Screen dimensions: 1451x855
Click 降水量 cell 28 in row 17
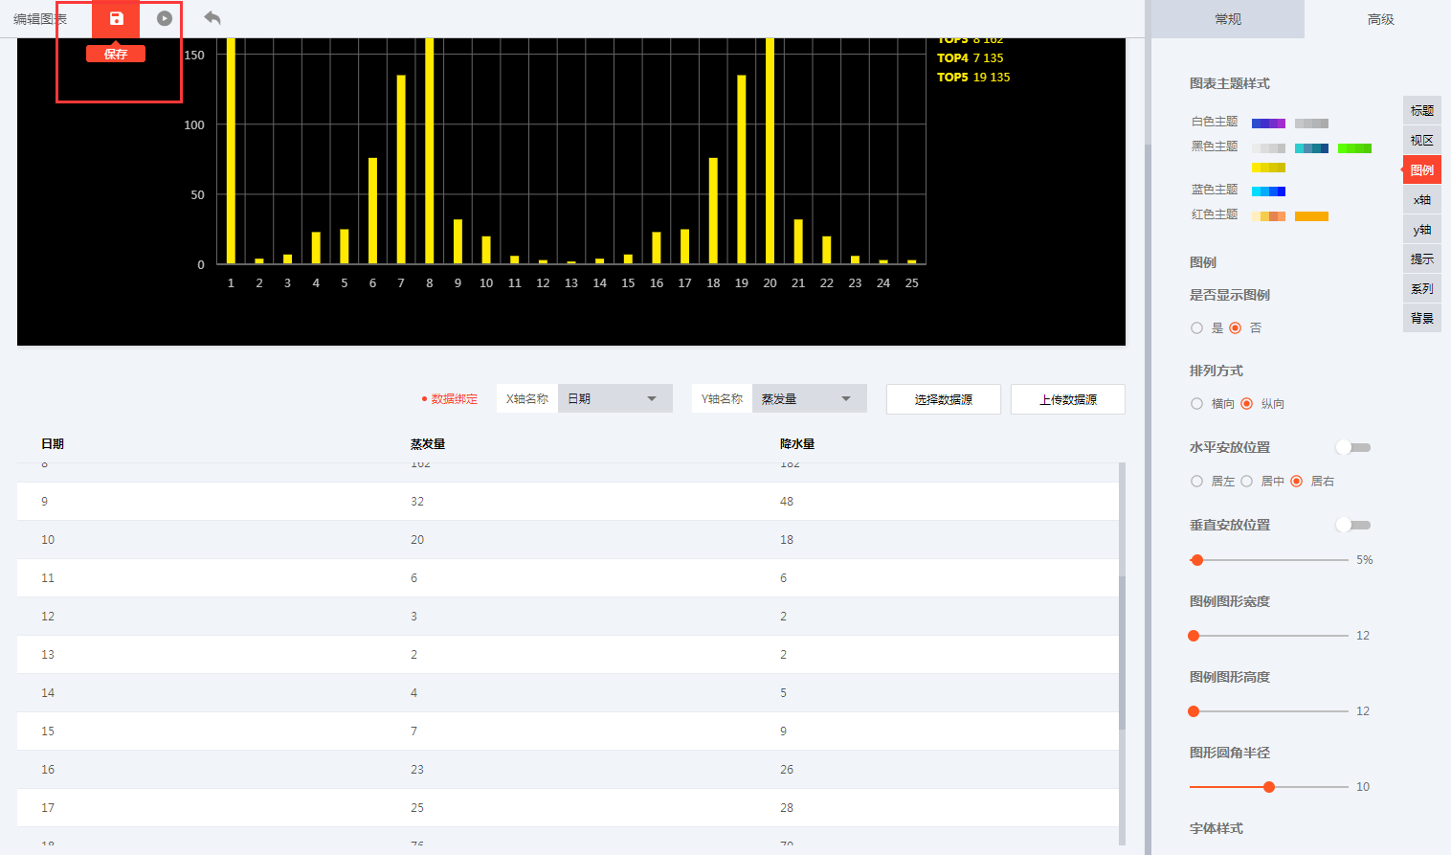787,808
